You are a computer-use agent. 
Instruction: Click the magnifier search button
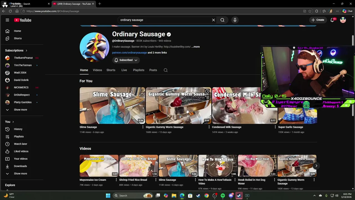coord(222,20)
